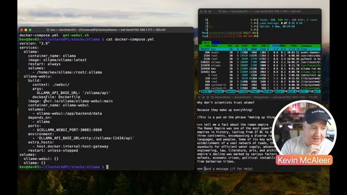The height and width of the screenshot is (195, 347).
Task: Select the /sbin/init process row with PID 1
Action: coord(260,75)
